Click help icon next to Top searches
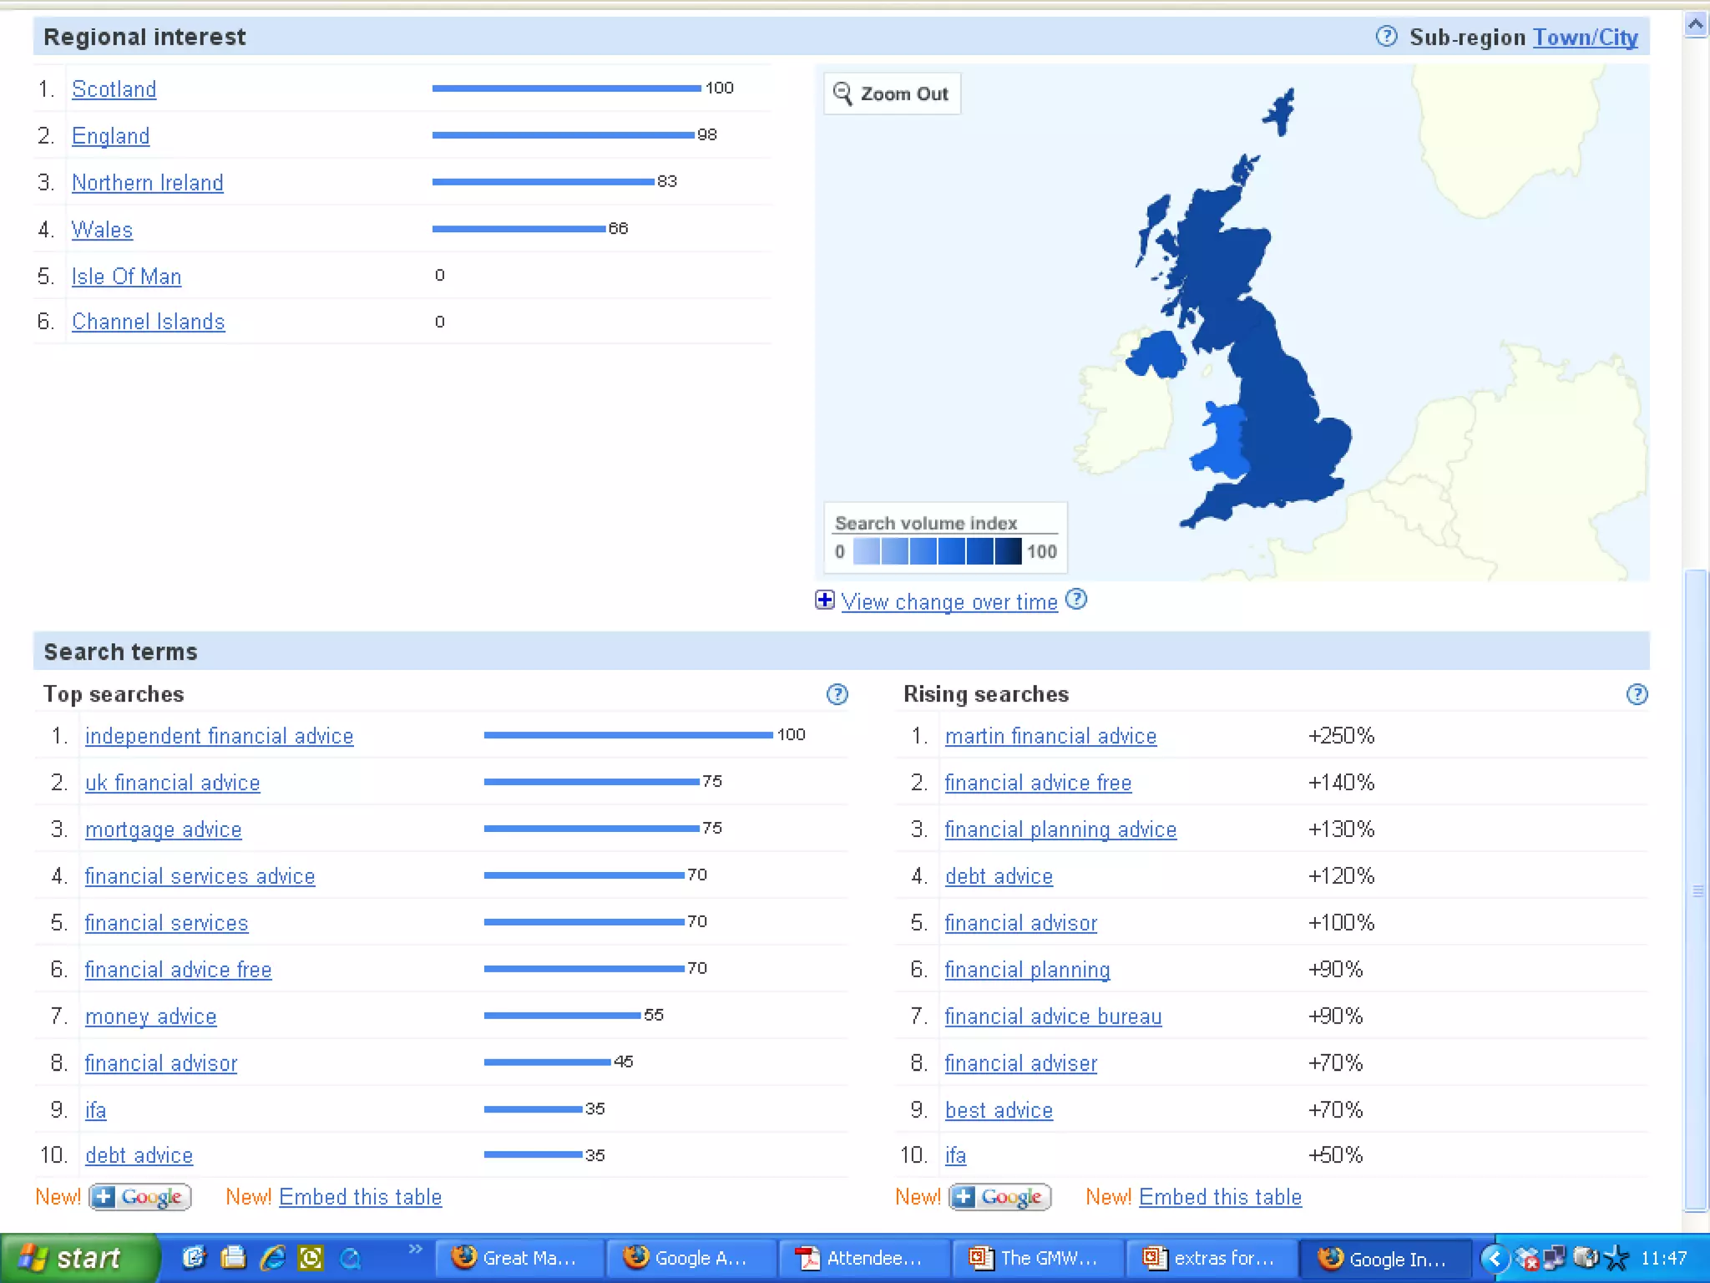 coord(837,694)
